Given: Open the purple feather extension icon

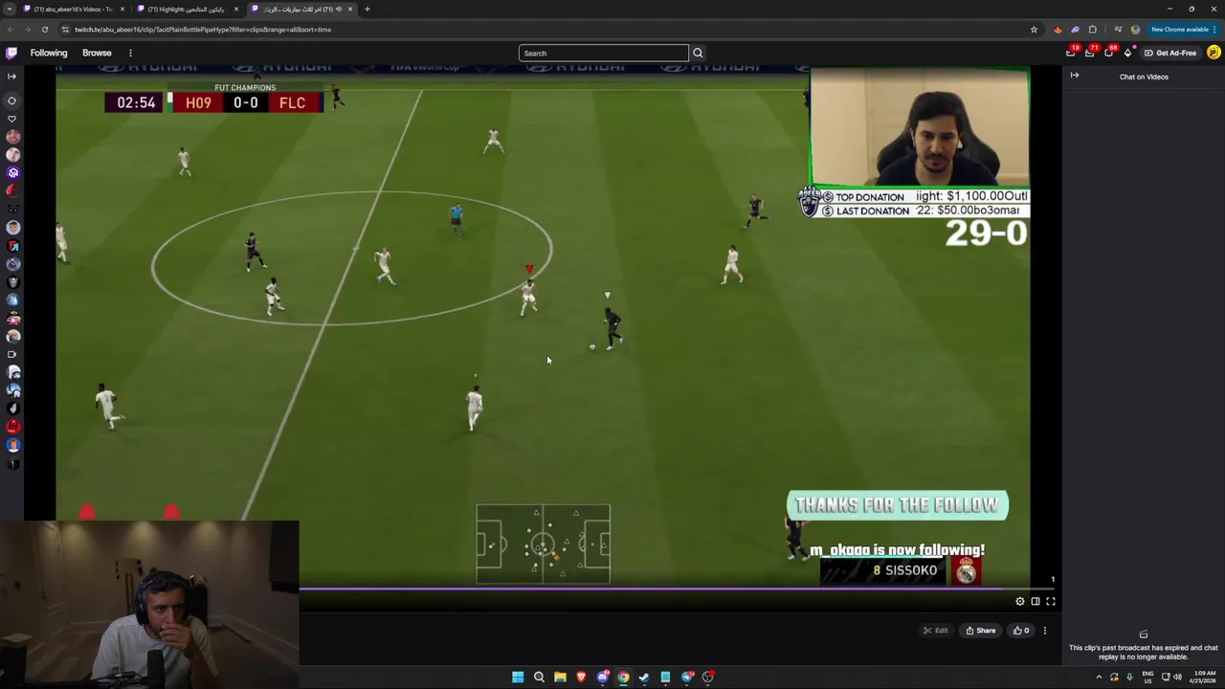Looking at the screenshot, I should tap(1075, 30).
